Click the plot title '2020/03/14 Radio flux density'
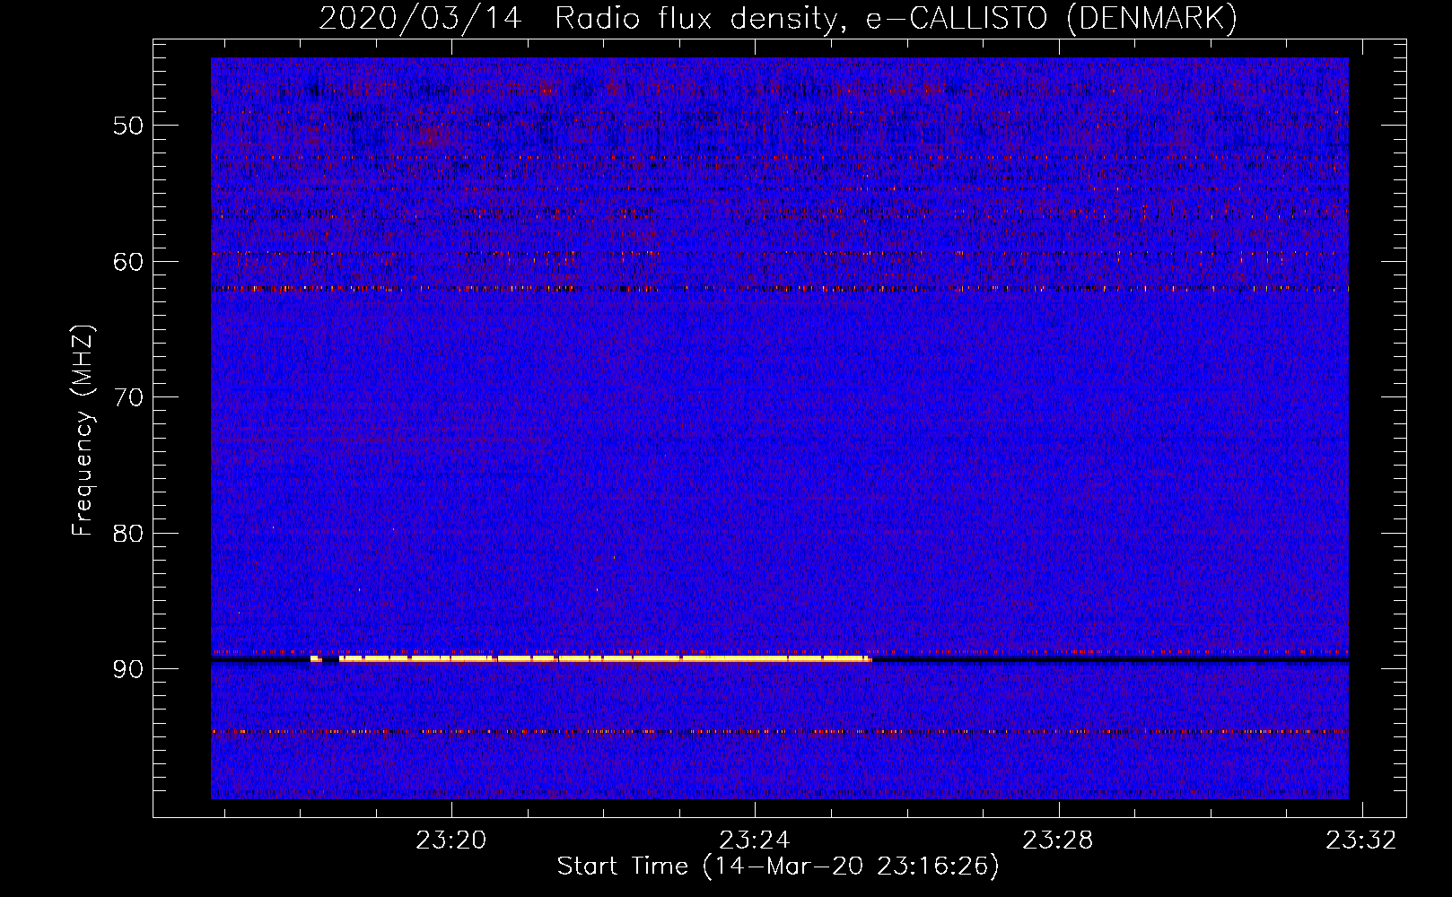1452x897 pixels. pyautogui.click(x=777, y=18)
